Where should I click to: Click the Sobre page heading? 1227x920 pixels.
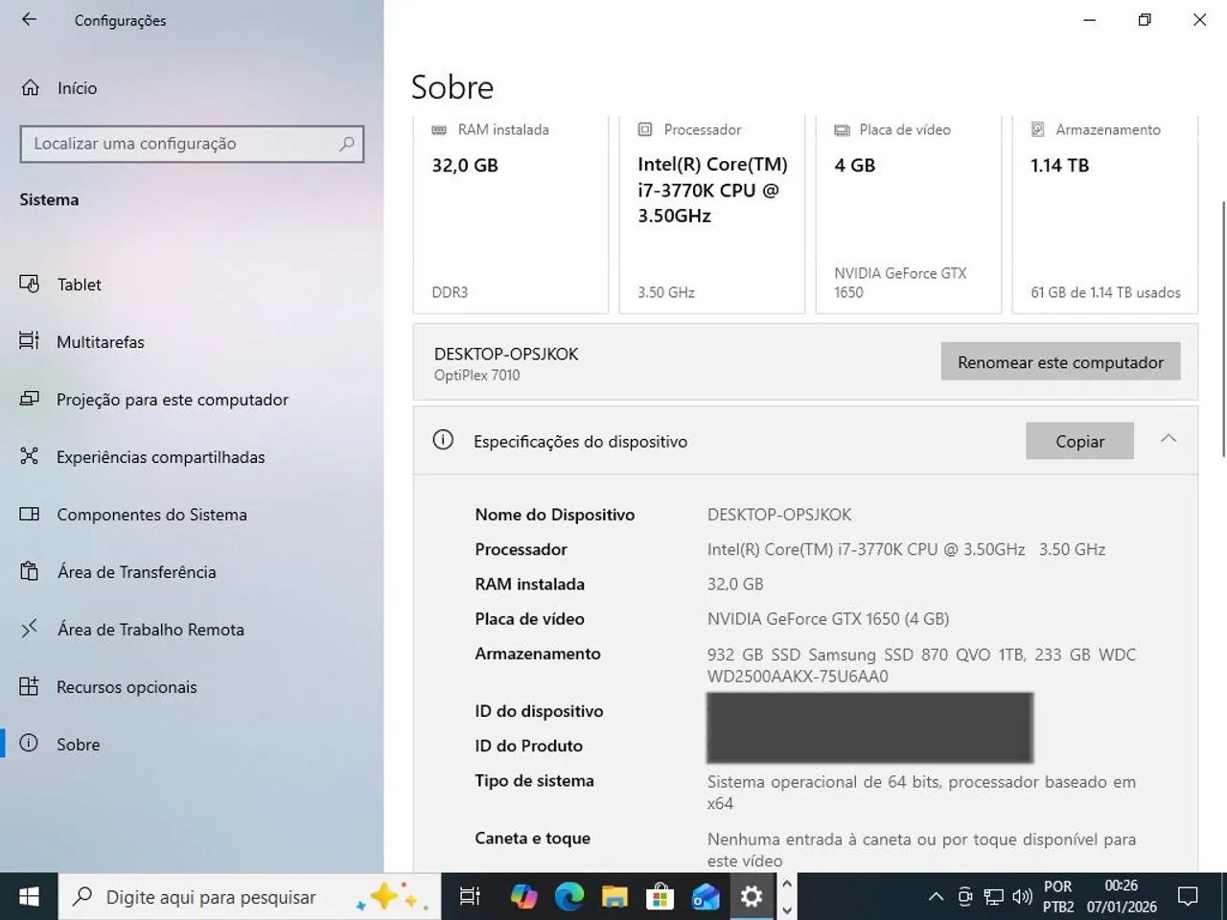[x=452, y=87]
